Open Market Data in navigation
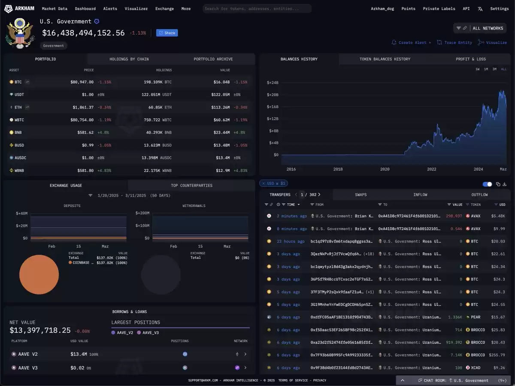 click(55, 9)
